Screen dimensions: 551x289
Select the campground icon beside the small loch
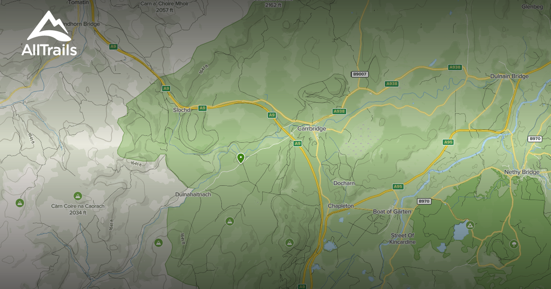tap(469, 226)
